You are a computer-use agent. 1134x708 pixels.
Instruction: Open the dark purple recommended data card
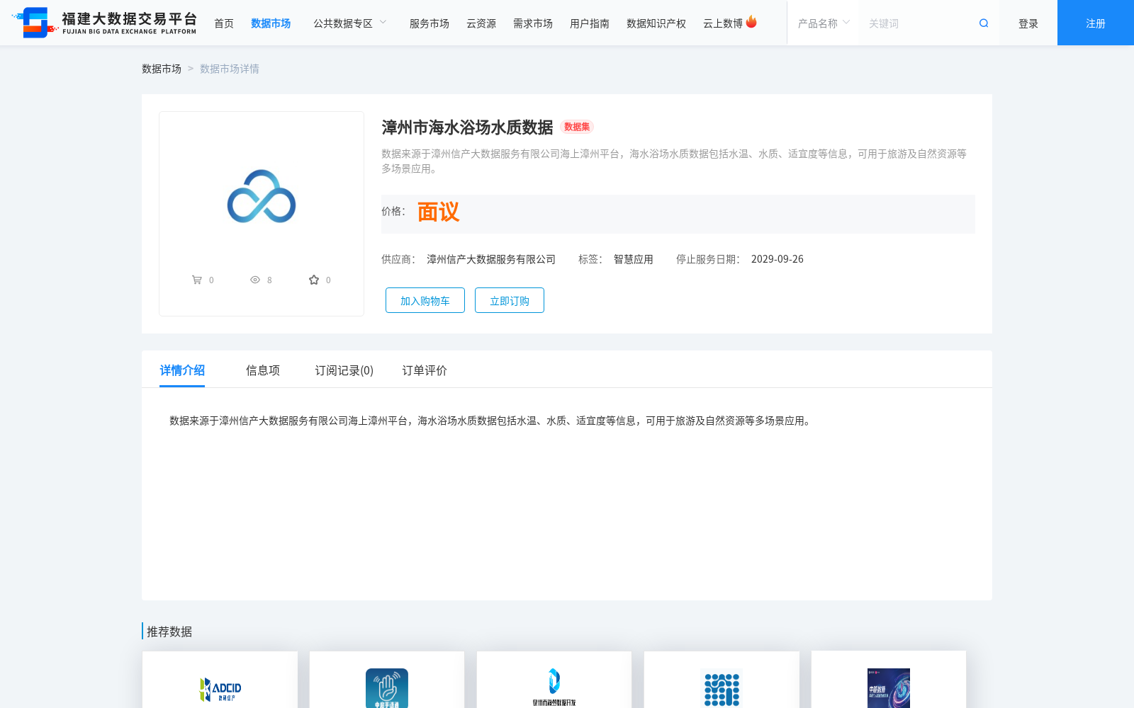pyautogui.click(x=889, y=680)
